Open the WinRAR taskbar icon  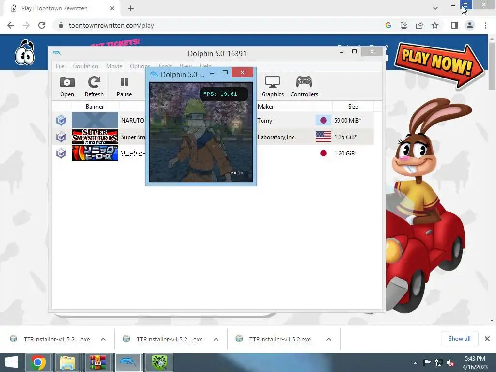97,362
